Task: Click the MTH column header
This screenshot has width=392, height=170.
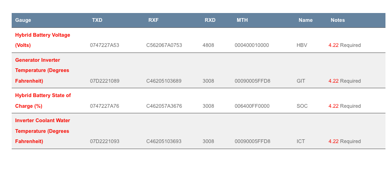Action: pyautogui.click(x=242, y=20)
